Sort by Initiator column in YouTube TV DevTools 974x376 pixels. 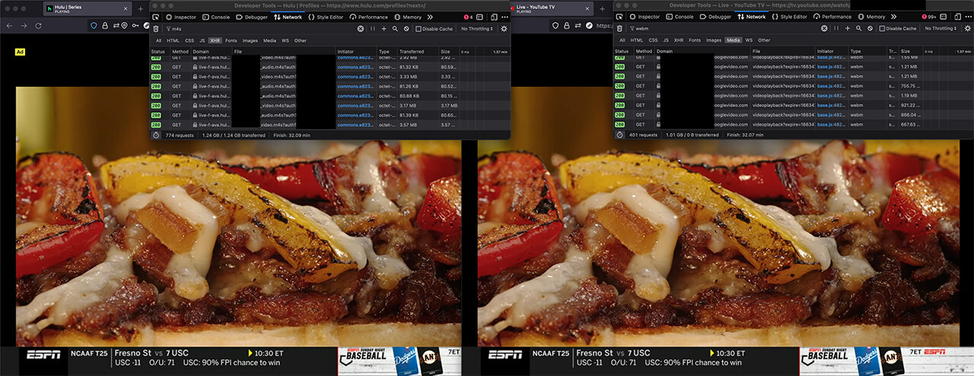(830, 52)
